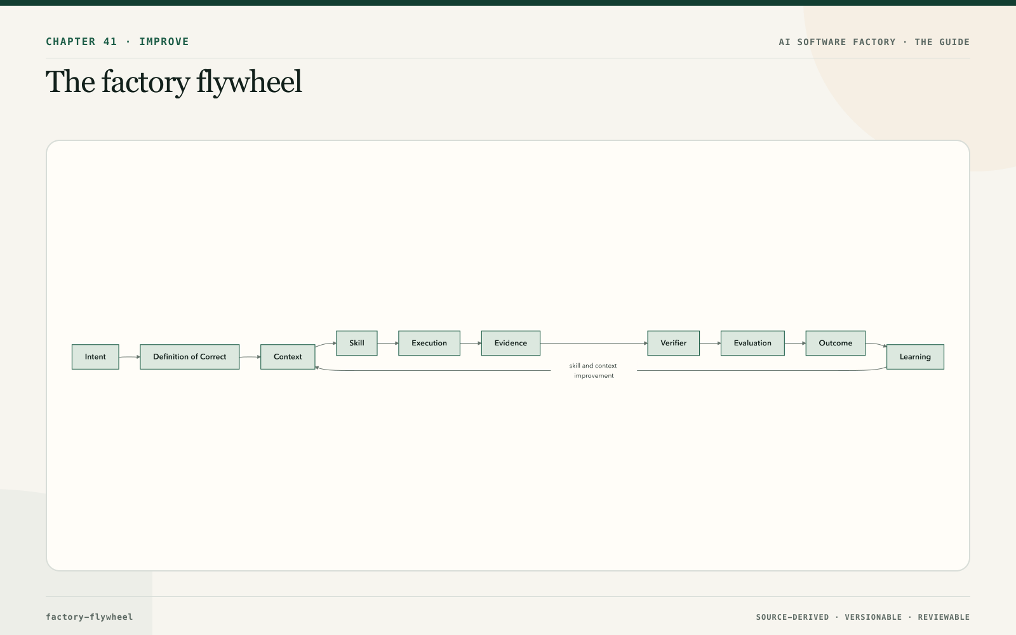Select the Evaluation node
The height and width of the screenshot is (635, 1016).
(752, 343)
